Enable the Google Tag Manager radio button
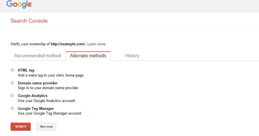Image resolution: width=259 pixels, height=136 pixels. coord(12,108)
